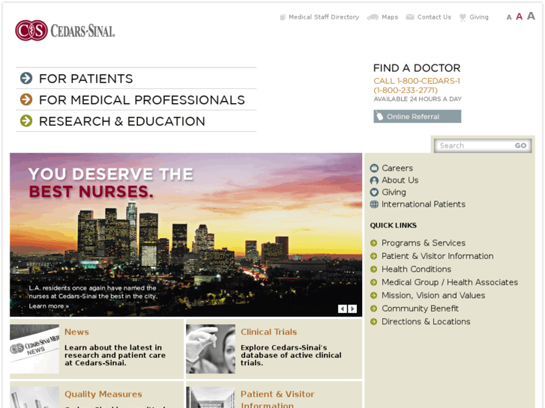Click the heart icon beside top Giving
The image size is (545, 408).
coord(463,17)
